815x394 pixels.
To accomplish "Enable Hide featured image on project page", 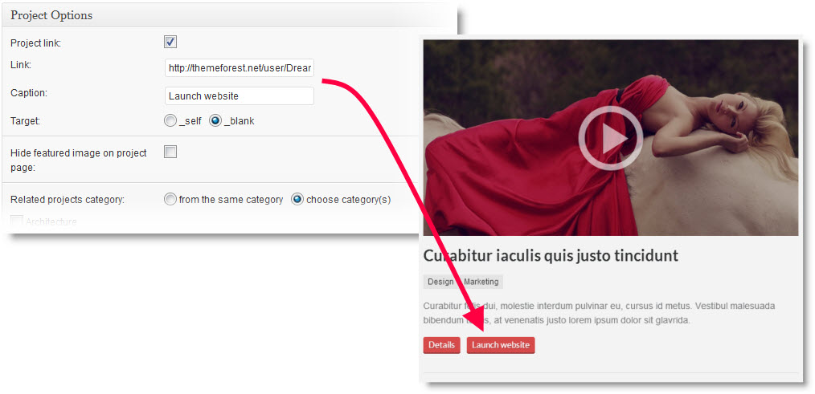I will click(170, 152).
